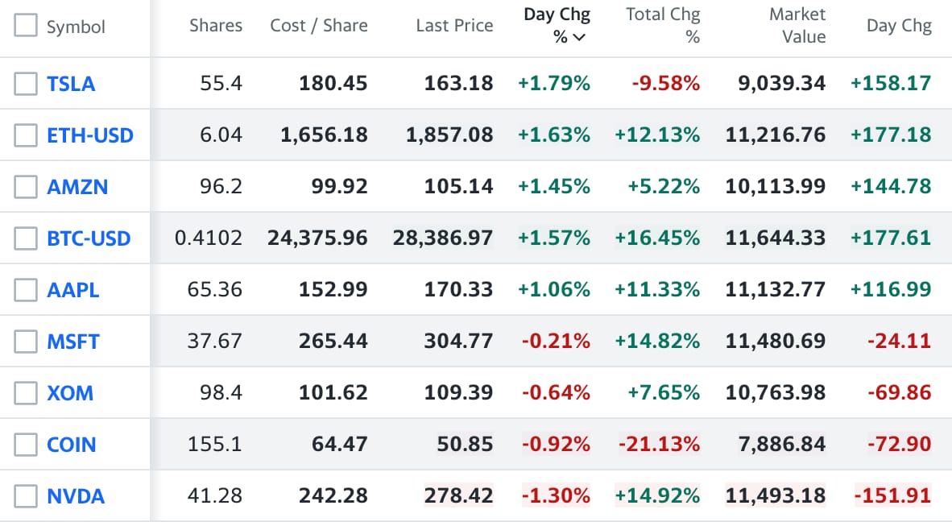This screenshot has height=522, width=952.
Task: Select the NVDA row checkbox
Action: 26,495
